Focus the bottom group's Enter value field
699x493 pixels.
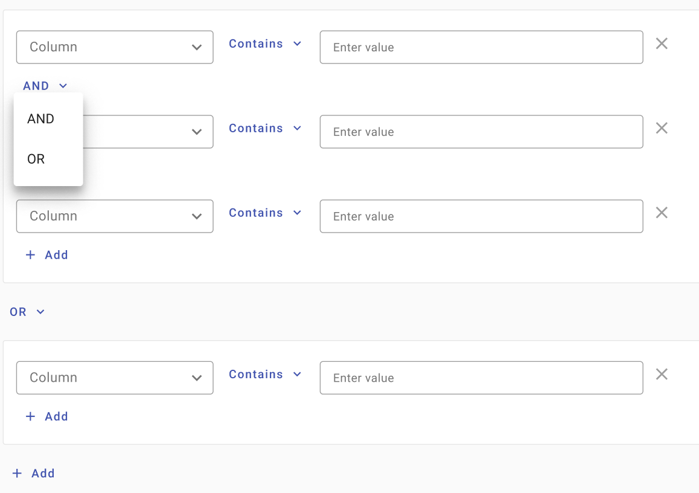pyautogui.click(x=482, y=378)
